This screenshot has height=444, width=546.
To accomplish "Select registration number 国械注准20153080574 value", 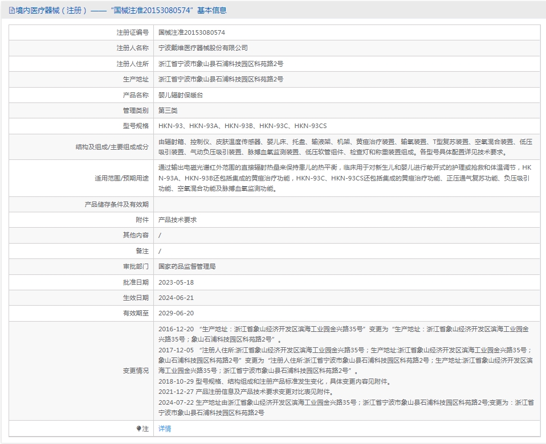I will tap(191, 32).
